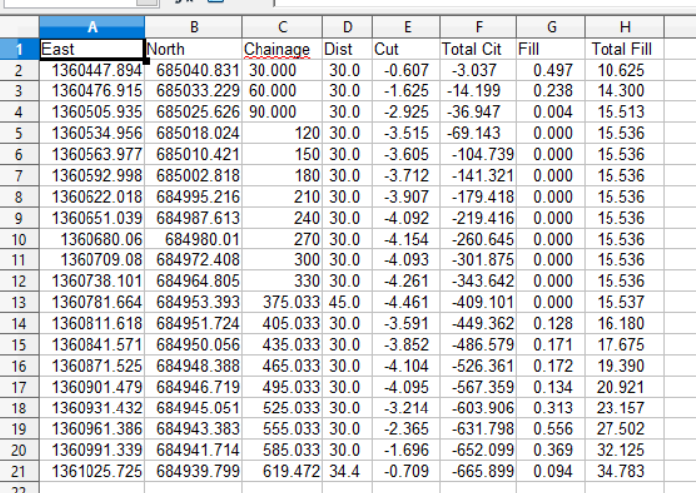The width and height of the screenshot is (696, 493).
Task: Select the 'East' header cell
Action: [x=92, y=48]
